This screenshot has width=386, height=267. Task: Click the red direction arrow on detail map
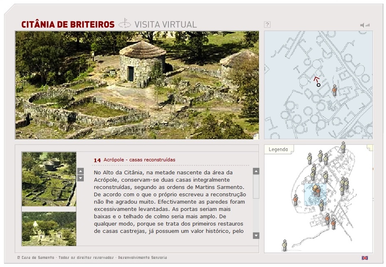coord(316,79)
